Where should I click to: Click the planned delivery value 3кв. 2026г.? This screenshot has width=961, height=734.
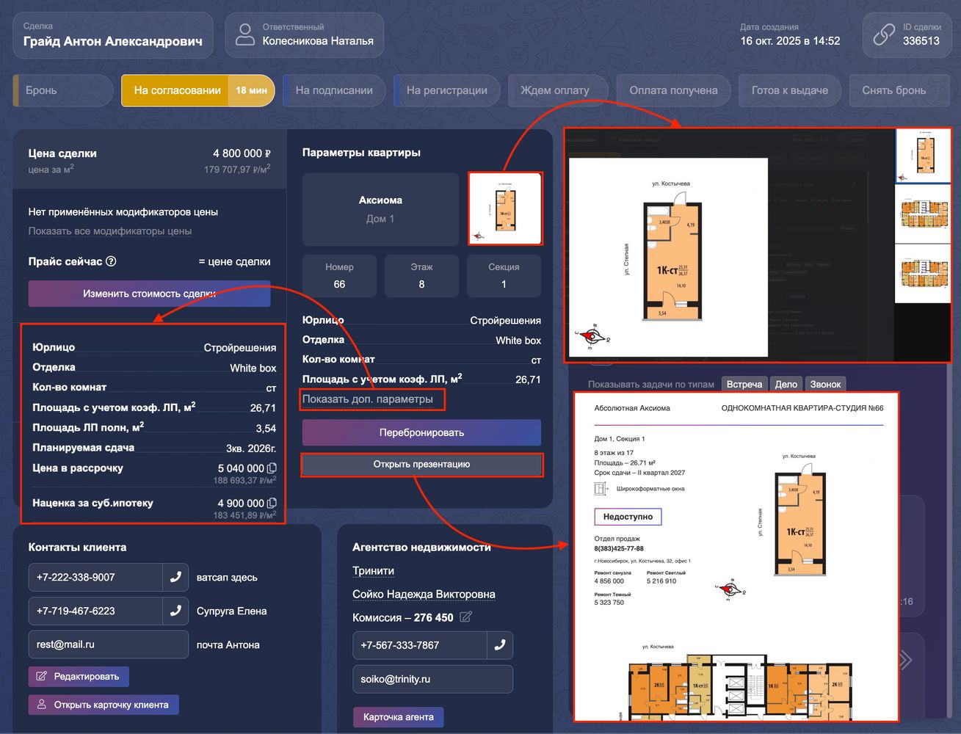point(251,448)
